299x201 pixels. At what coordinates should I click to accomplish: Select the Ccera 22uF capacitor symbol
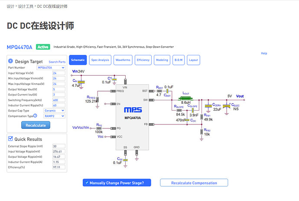pos(208,106)
